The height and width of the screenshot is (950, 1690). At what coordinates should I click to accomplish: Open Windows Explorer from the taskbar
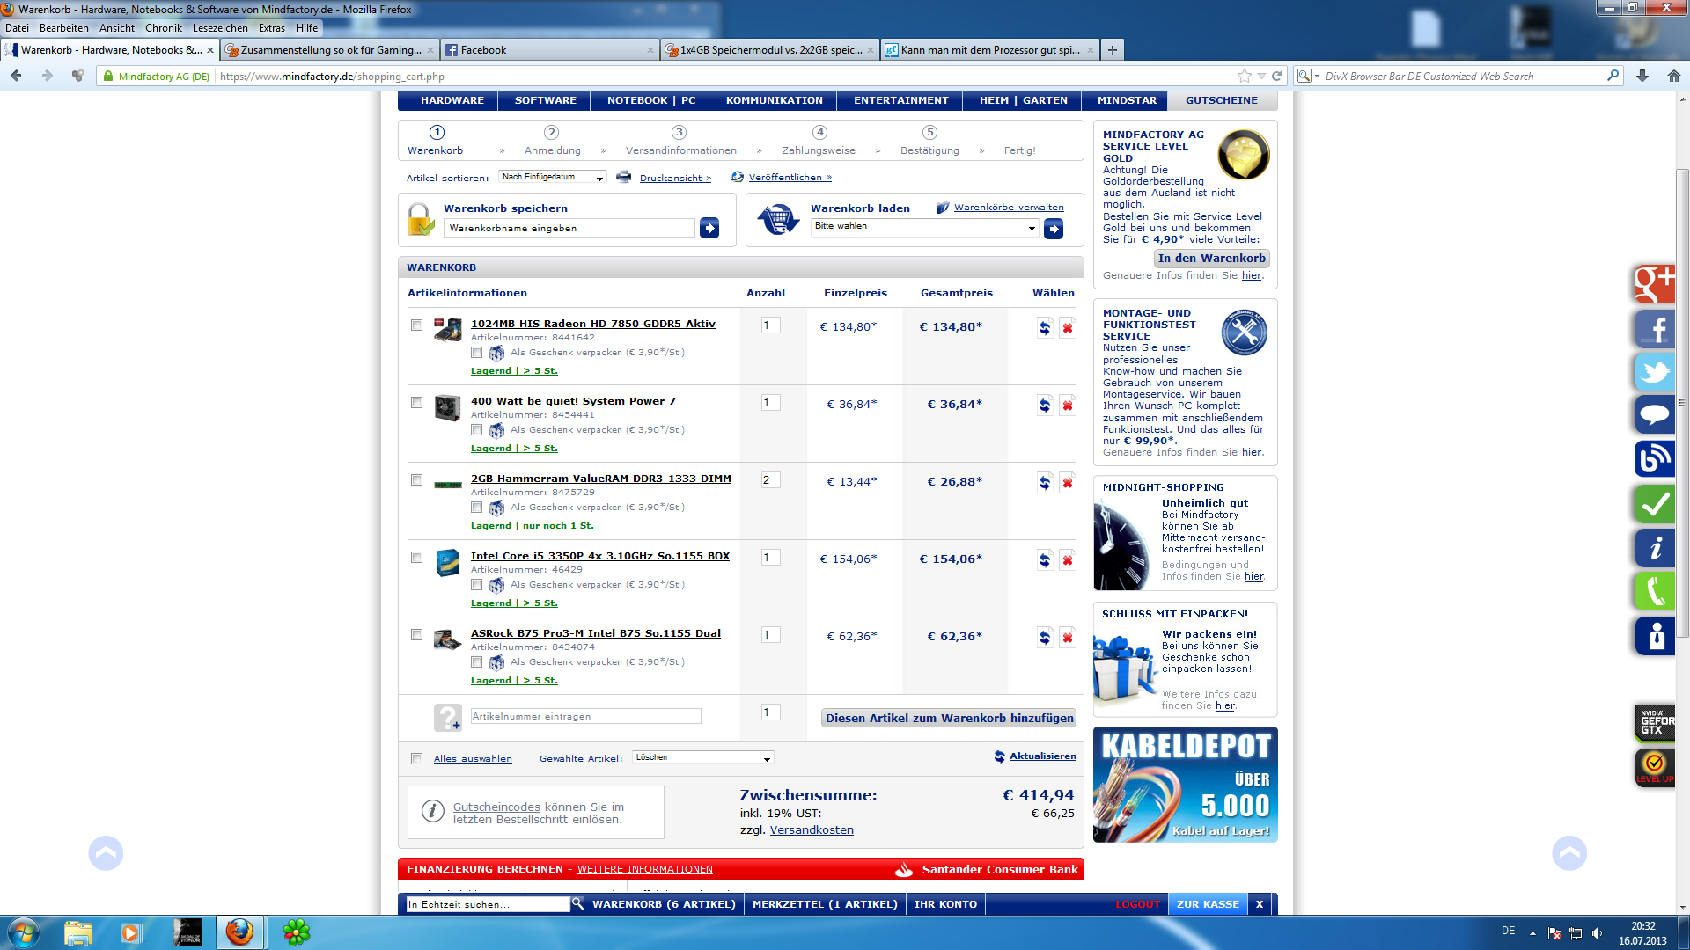point(78,932)
